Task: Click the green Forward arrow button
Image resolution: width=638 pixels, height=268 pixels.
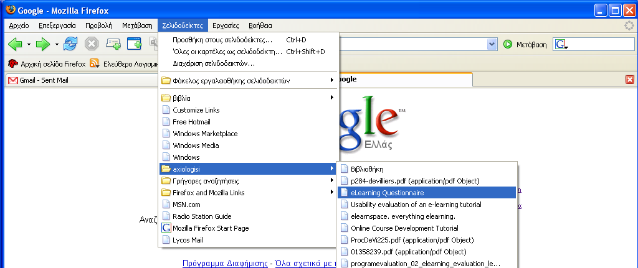Action: (43, 44)
